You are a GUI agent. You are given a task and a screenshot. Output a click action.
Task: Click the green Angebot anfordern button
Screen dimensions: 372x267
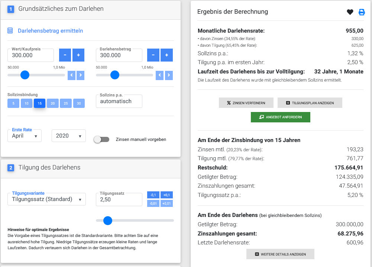(281, 117)
